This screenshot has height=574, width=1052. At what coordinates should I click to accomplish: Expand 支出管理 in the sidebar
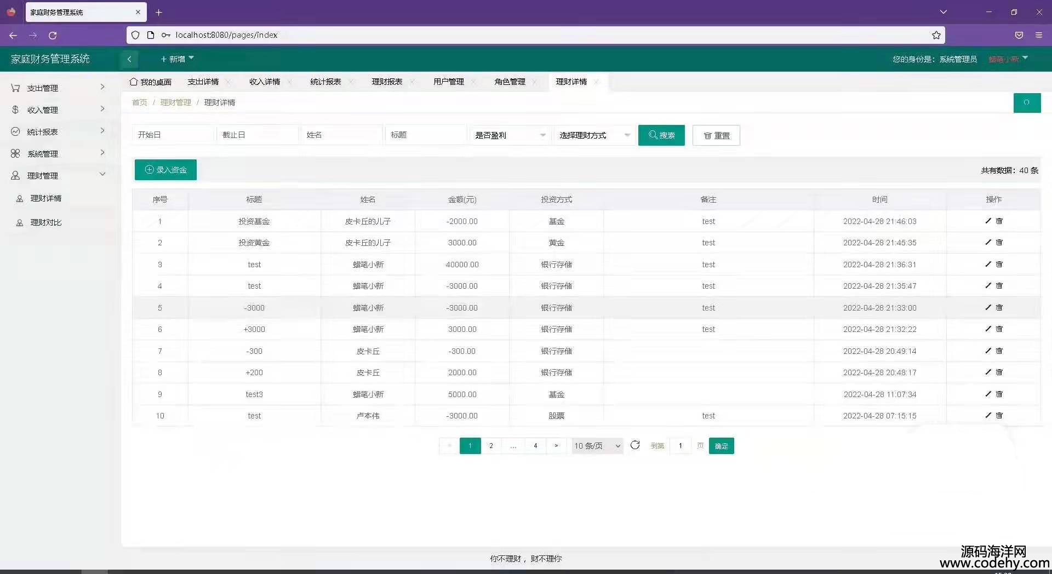pos(58,88)
